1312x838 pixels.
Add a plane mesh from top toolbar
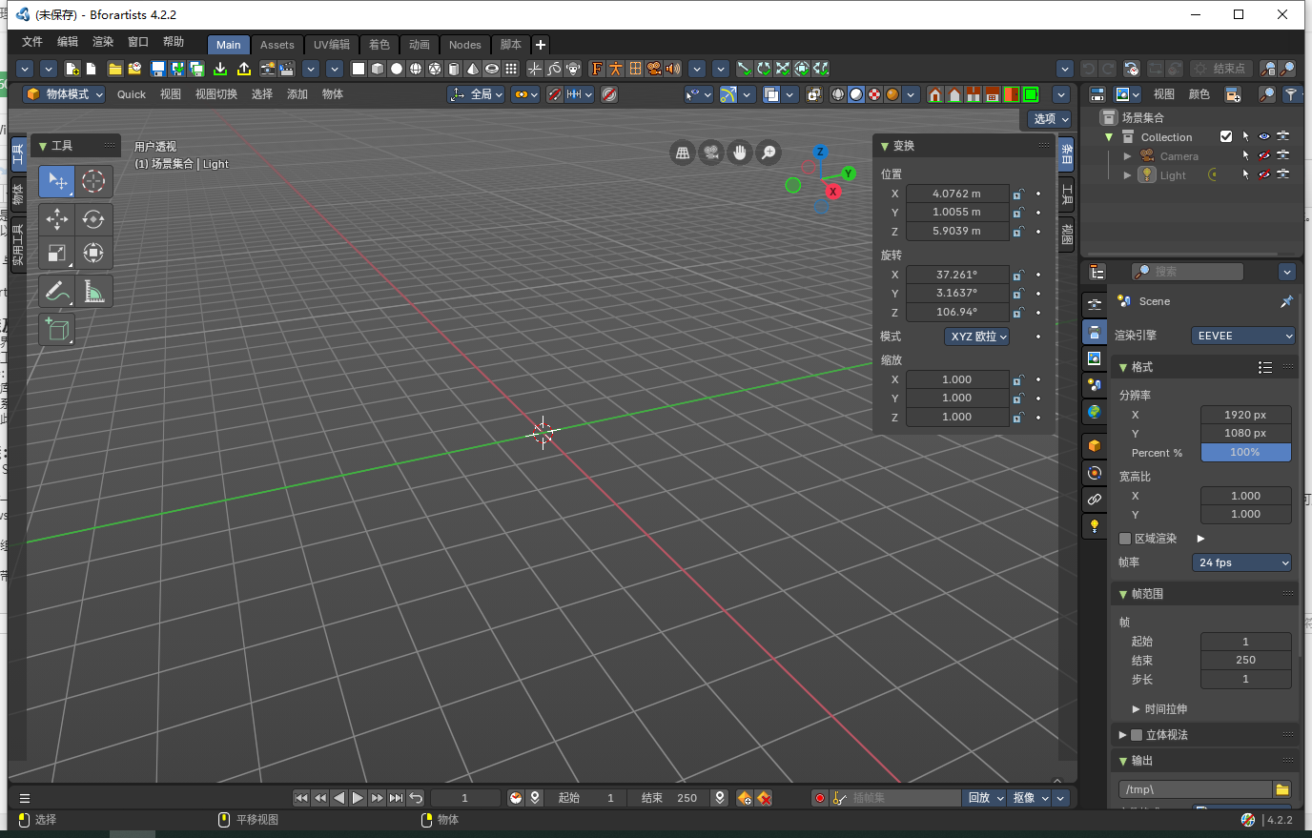[359, 69]
